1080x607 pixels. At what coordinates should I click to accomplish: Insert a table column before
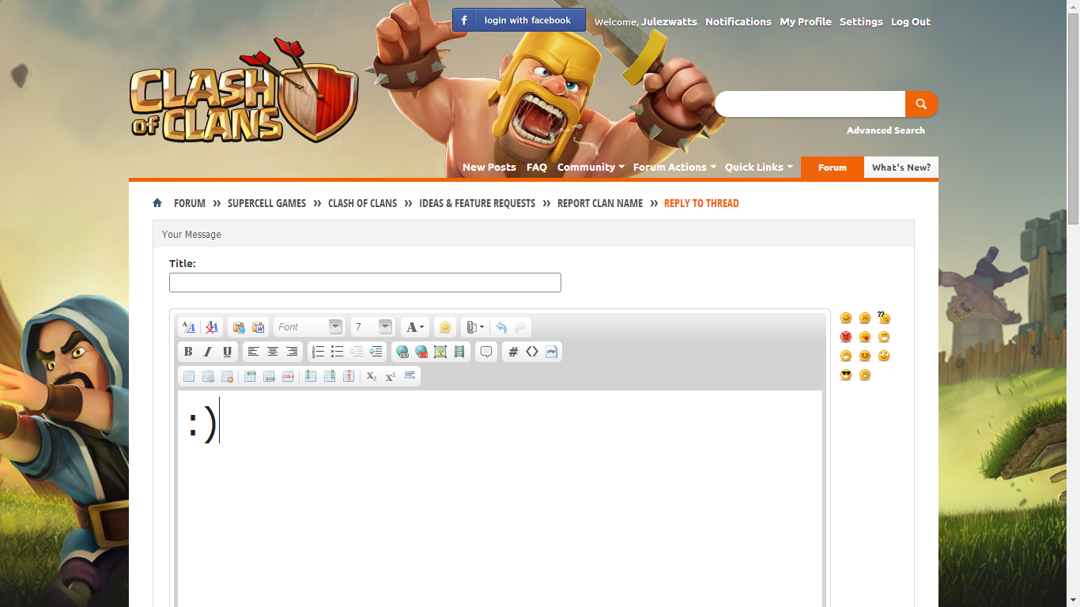pos(311,376)
